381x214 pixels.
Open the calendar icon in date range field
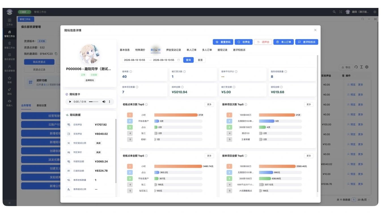point(179,60)
